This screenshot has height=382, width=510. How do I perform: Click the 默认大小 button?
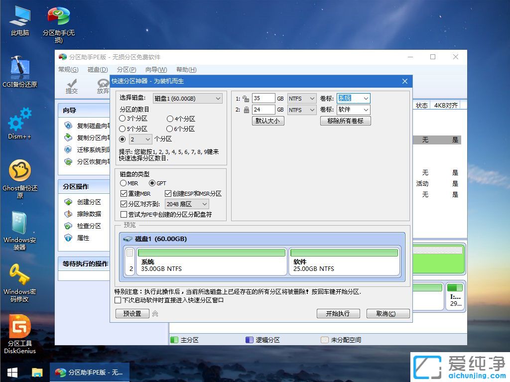tap(267, 121)
